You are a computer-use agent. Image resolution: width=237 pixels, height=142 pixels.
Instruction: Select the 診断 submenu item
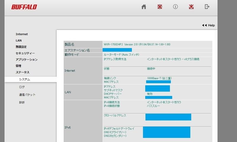click(x=22, y=102)
